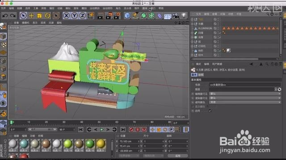Enable Snap magnet icon in left toolbar
Viewport: 286px width, 160px height.
coord(4,114)
